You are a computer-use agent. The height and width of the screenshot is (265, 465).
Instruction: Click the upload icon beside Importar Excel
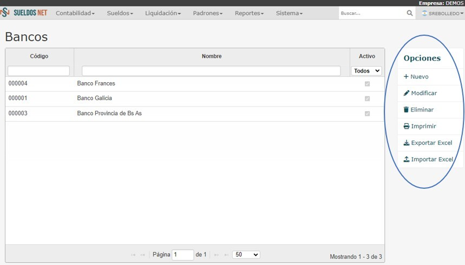tap(407, 160)
